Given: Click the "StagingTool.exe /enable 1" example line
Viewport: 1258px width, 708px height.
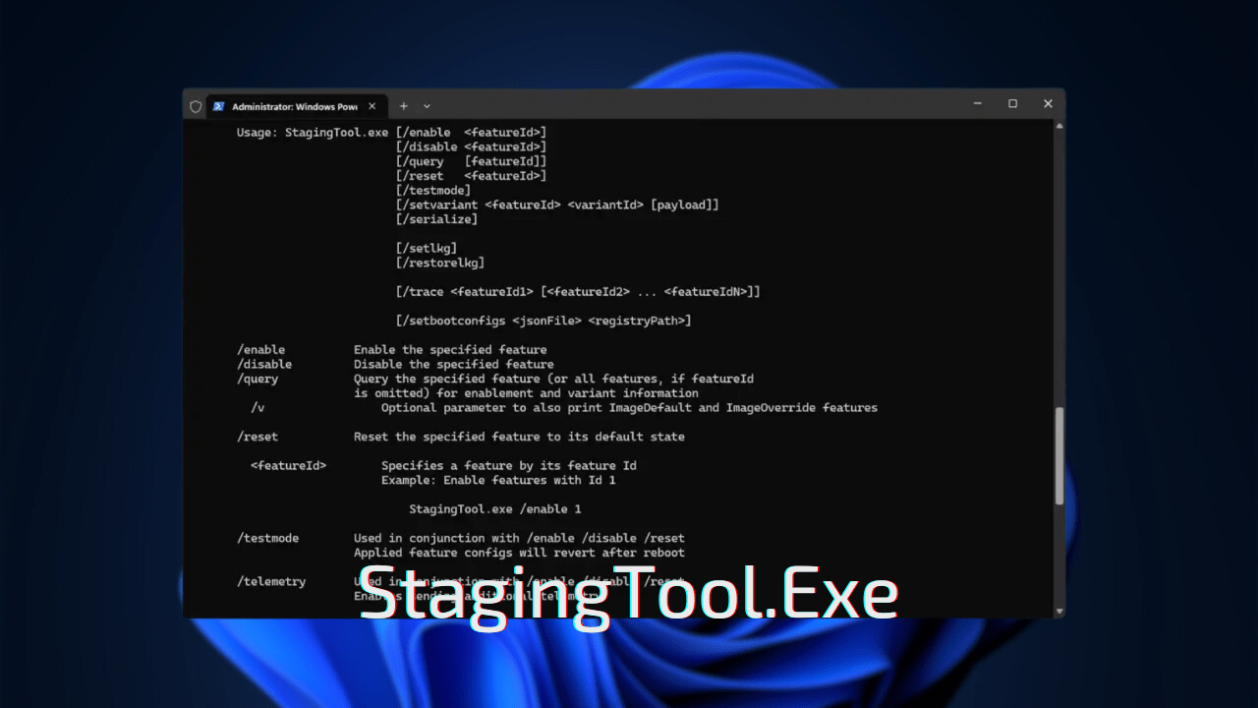Looking at the screenshot, I should click(495, 508).
